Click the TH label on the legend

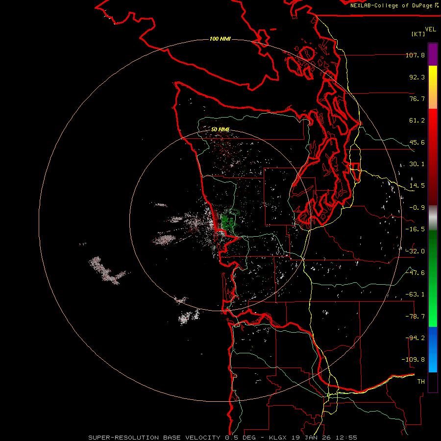tap(421, 382)
